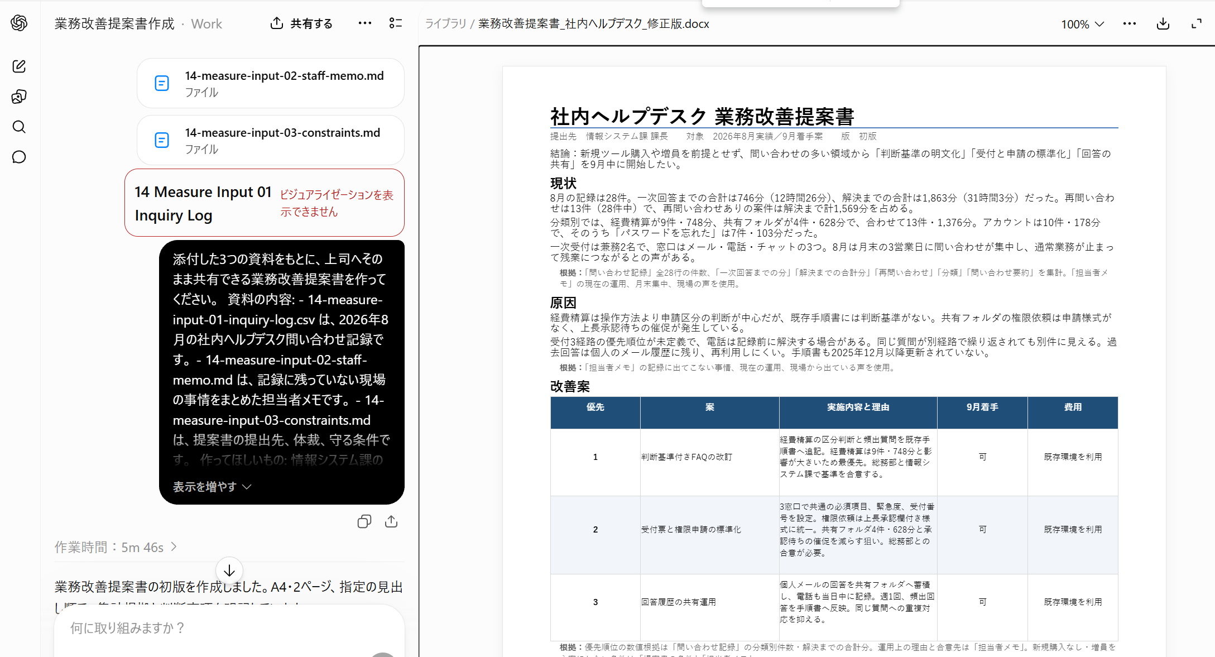Select the docx file name in the breadcrumb
Screen dimensions: 1215x657
(x=594, y=24)
